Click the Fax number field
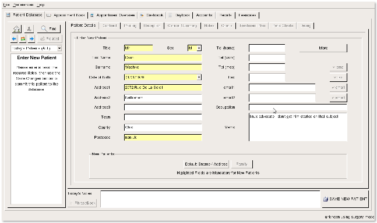Viewport: 377px width, 223px height. (267, 77)
